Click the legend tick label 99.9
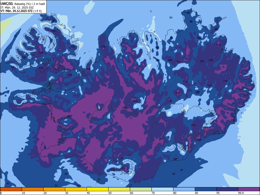Viewport: 260px width, 195px height. click(241, 193)
